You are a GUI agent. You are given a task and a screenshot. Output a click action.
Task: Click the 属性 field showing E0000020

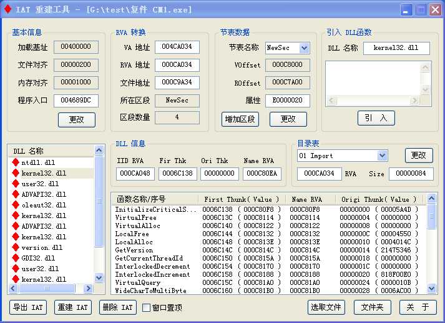(288, 101)
